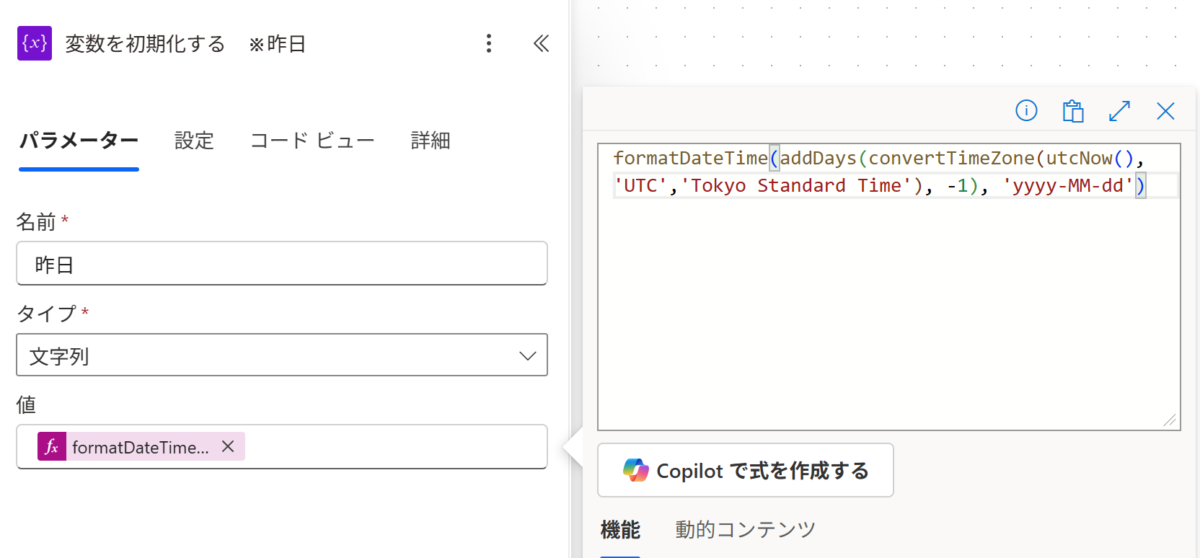
Task: Open the three-dot more options menu
Action: click(x=489, y=43)
